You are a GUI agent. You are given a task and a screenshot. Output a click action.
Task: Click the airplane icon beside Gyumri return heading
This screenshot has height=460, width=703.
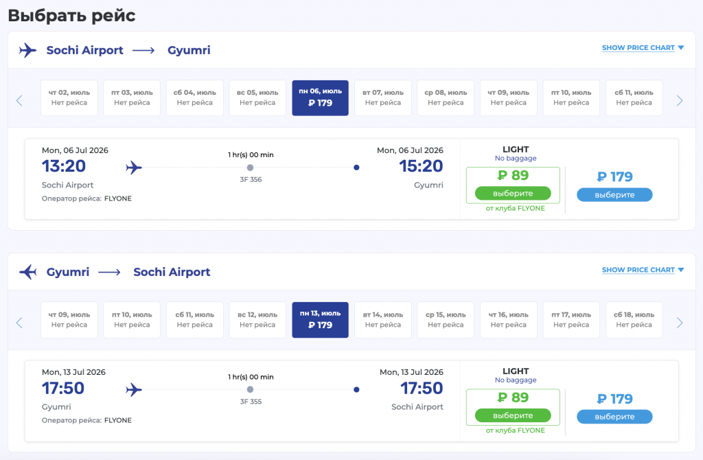click(x=27, y=272)
